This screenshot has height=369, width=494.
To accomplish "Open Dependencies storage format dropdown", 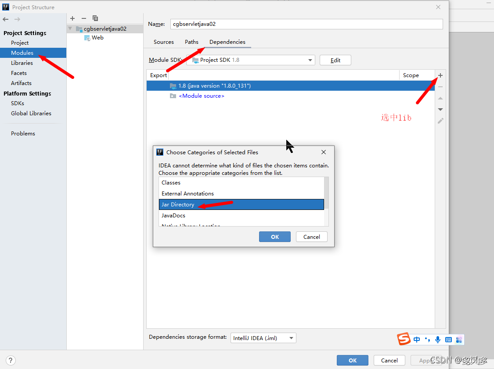I will (263, 338).
